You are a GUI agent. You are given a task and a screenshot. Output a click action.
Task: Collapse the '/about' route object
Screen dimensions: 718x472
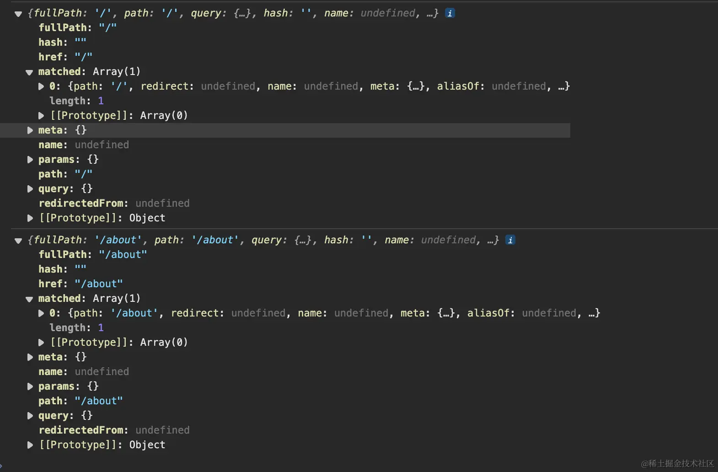pyautogui.click(x=18, y=241)
